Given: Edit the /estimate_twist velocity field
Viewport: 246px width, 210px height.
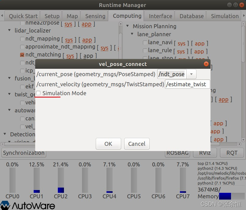Looking at the screenshot, I should tap(187, 84).
